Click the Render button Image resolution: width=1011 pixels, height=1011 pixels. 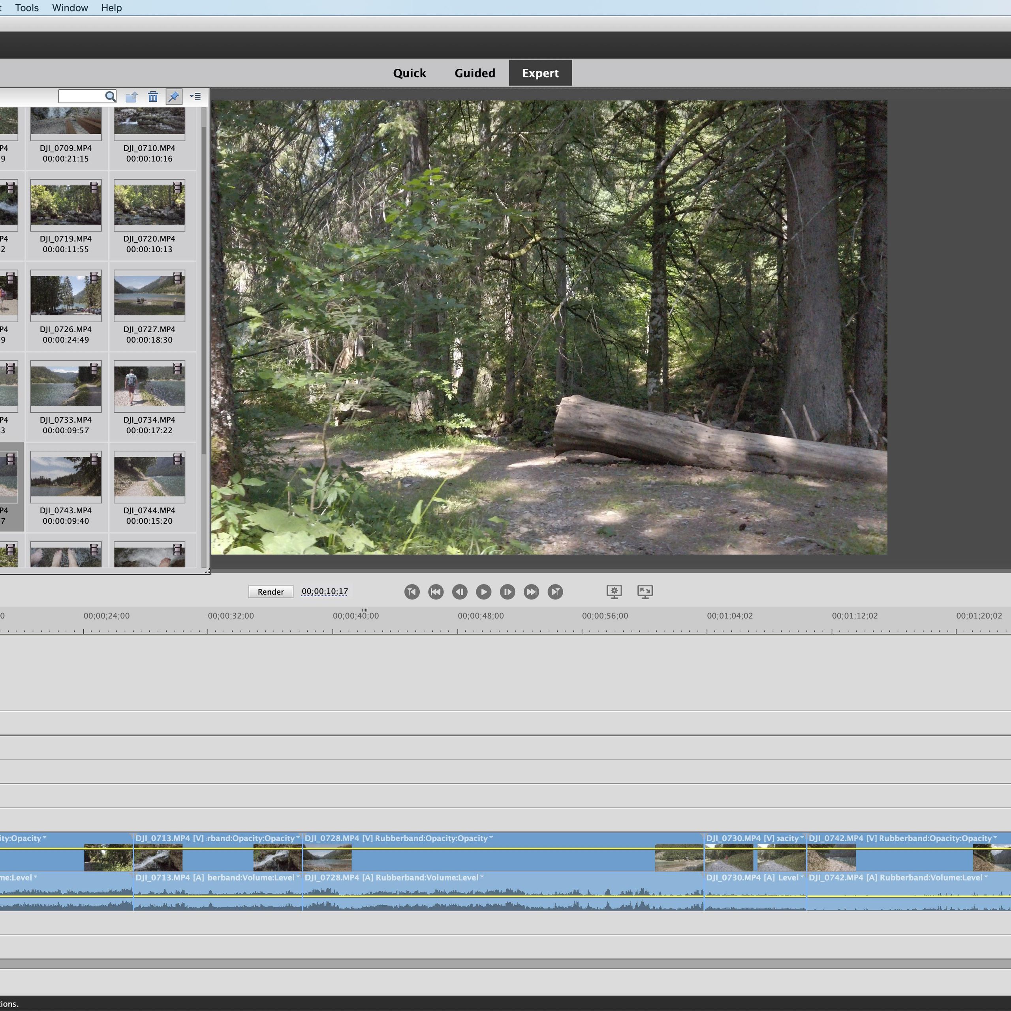tap(271, 591)
